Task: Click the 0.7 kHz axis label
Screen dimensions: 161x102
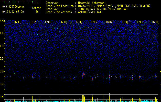Action: [2, 84]
